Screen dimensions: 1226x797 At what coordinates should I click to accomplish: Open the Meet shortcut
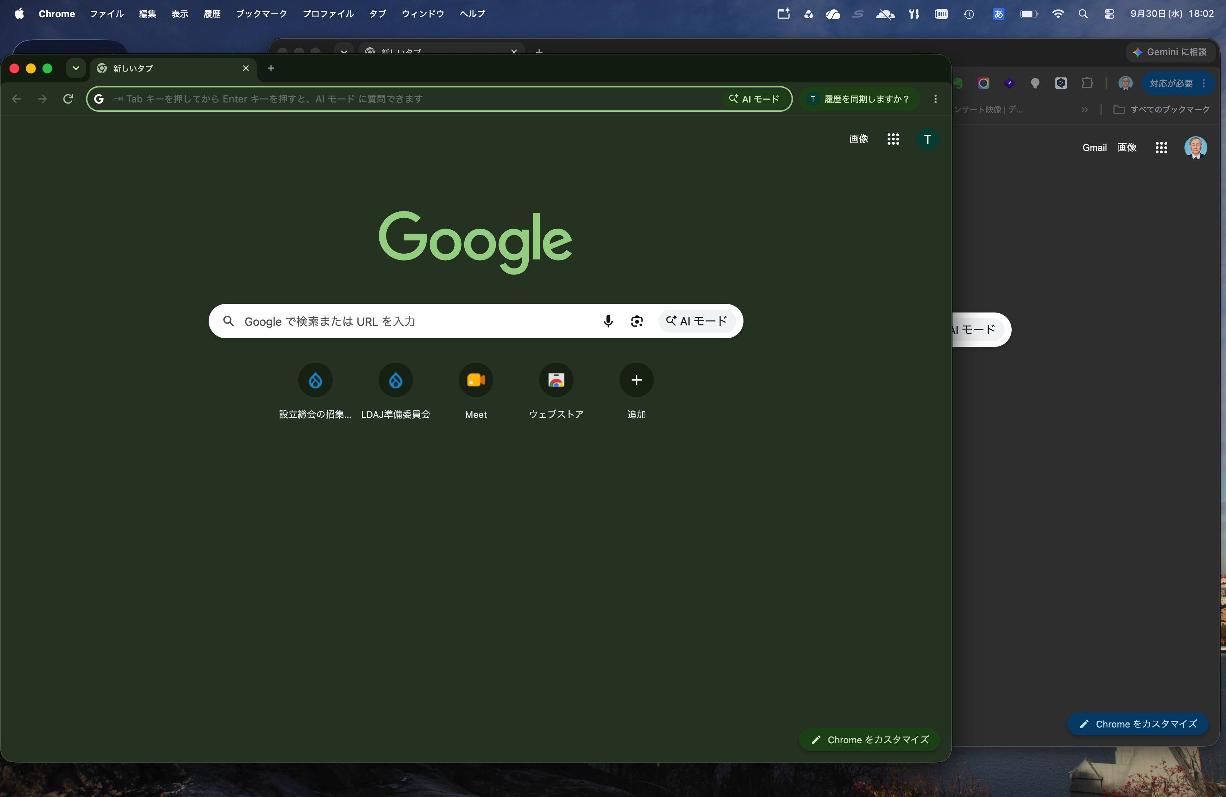476,392
